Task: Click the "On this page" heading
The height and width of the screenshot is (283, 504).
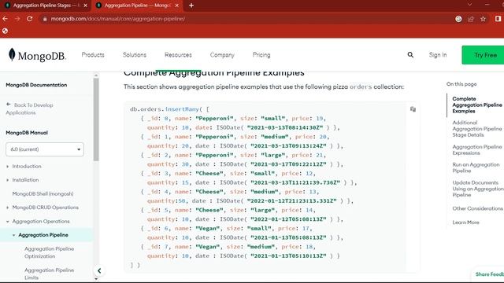Action: coord(461,84)
